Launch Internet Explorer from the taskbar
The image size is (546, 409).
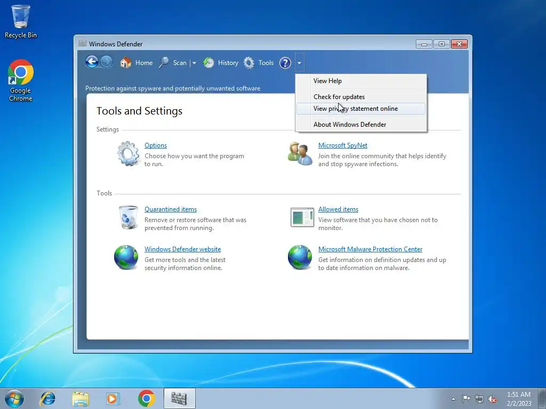(47, 398)
